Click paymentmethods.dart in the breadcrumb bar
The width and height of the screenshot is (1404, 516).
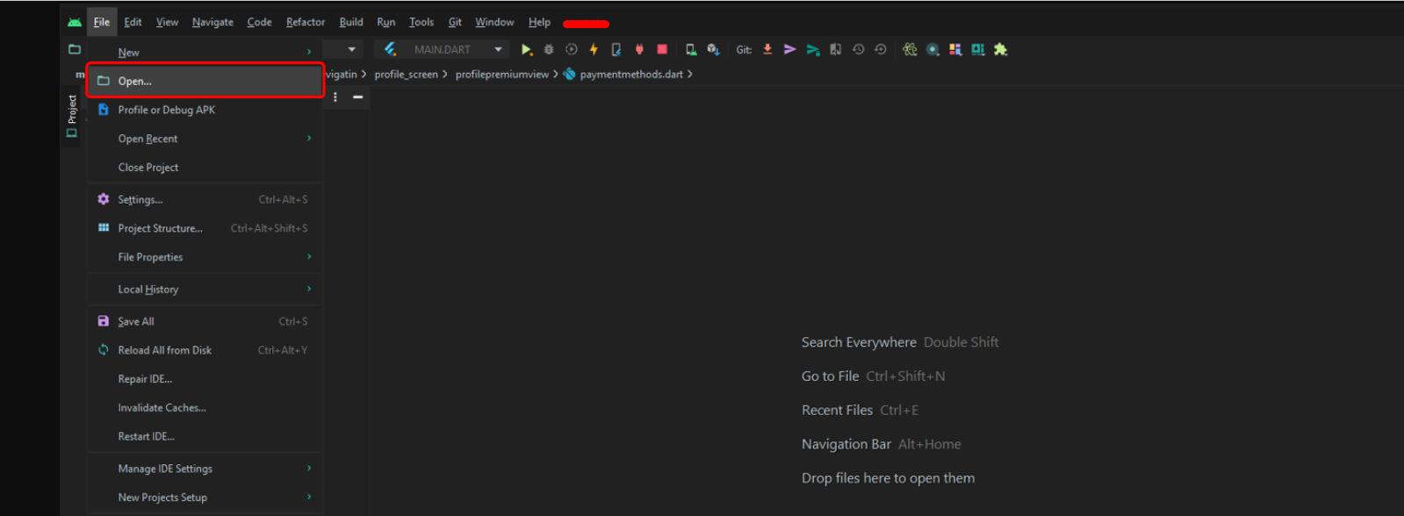tap(630, 75)
